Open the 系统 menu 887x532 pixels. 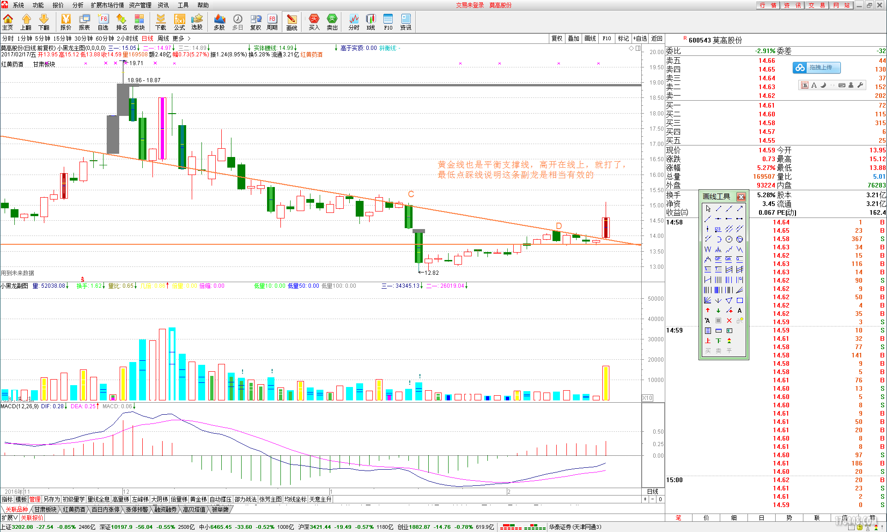[x=18, y=5]
